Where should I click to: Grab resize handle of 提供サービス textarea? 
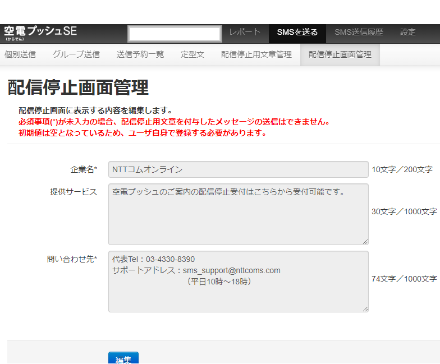point(365,242)
